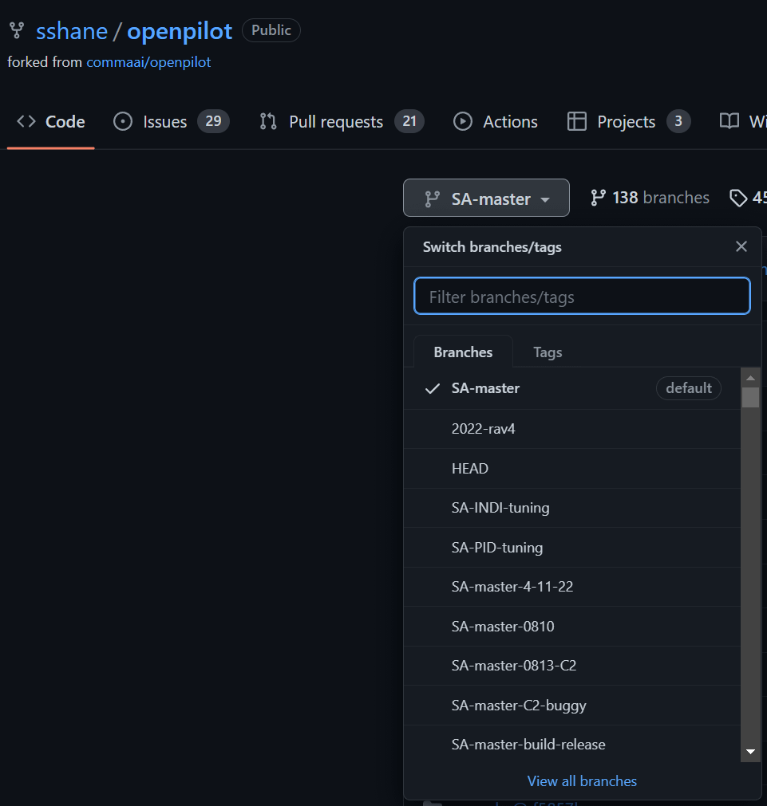Viewport: 767px width, 806px height.
Task: Open the 138 branches link
Action: tap(650, 198)
